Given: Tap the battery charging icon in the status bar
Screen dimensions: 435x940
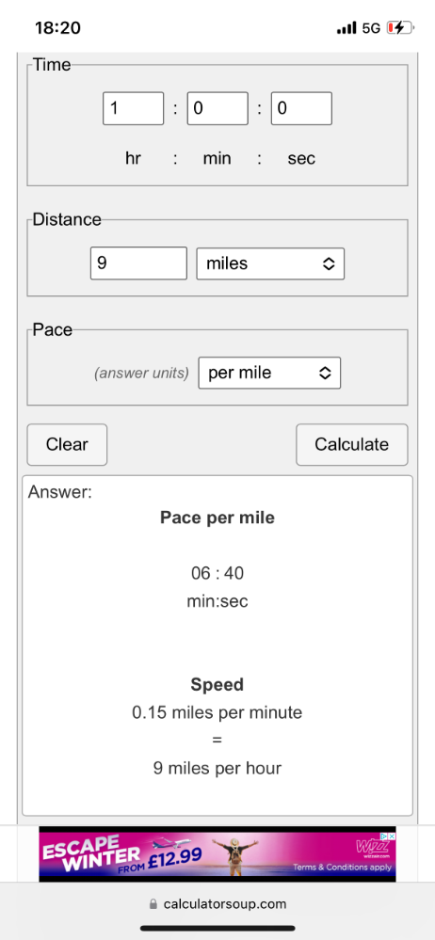Looking at the screenshot, I should [x=399, y=27].
